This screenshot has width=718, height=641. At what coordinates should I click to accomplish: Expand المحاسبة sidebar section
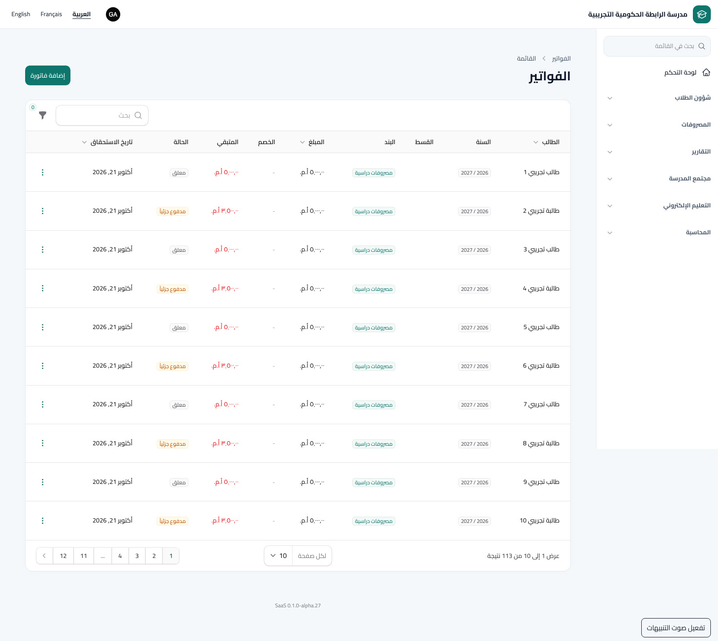click(x=657, y=233)
